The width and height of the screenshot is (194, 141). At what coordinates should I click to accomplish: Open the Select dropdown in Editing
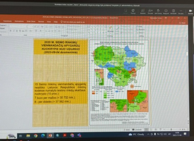pos(140,33)
